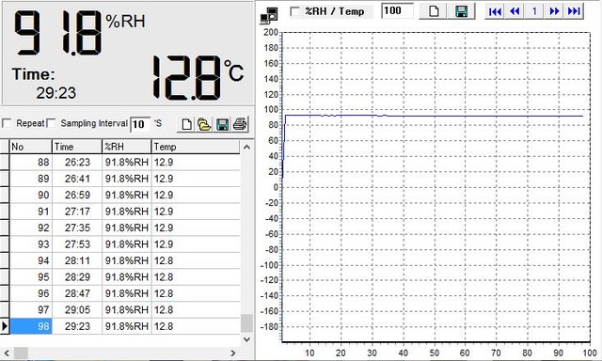Click the Temp cell of row 94
This screenshot has height=361, width=602.
(x=196, y=260)
